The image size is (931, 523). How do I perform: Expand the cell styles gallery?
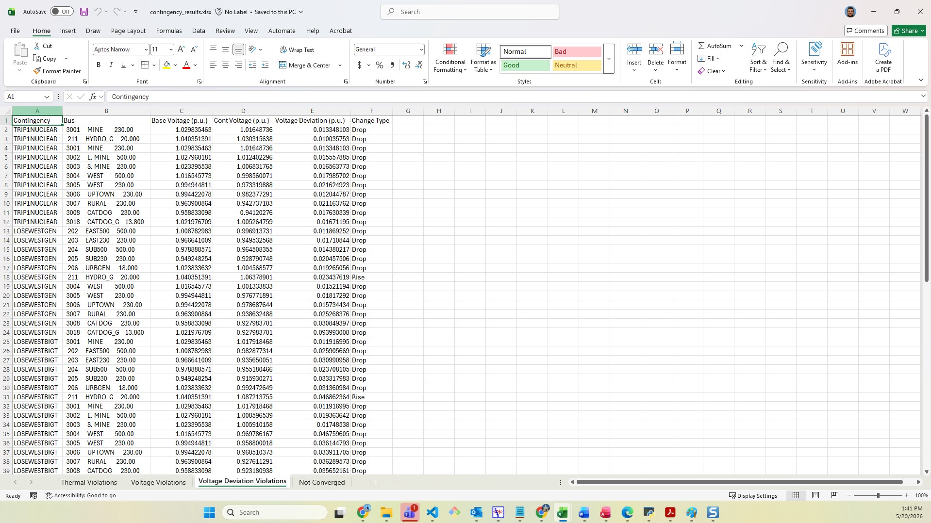point(609,59)
